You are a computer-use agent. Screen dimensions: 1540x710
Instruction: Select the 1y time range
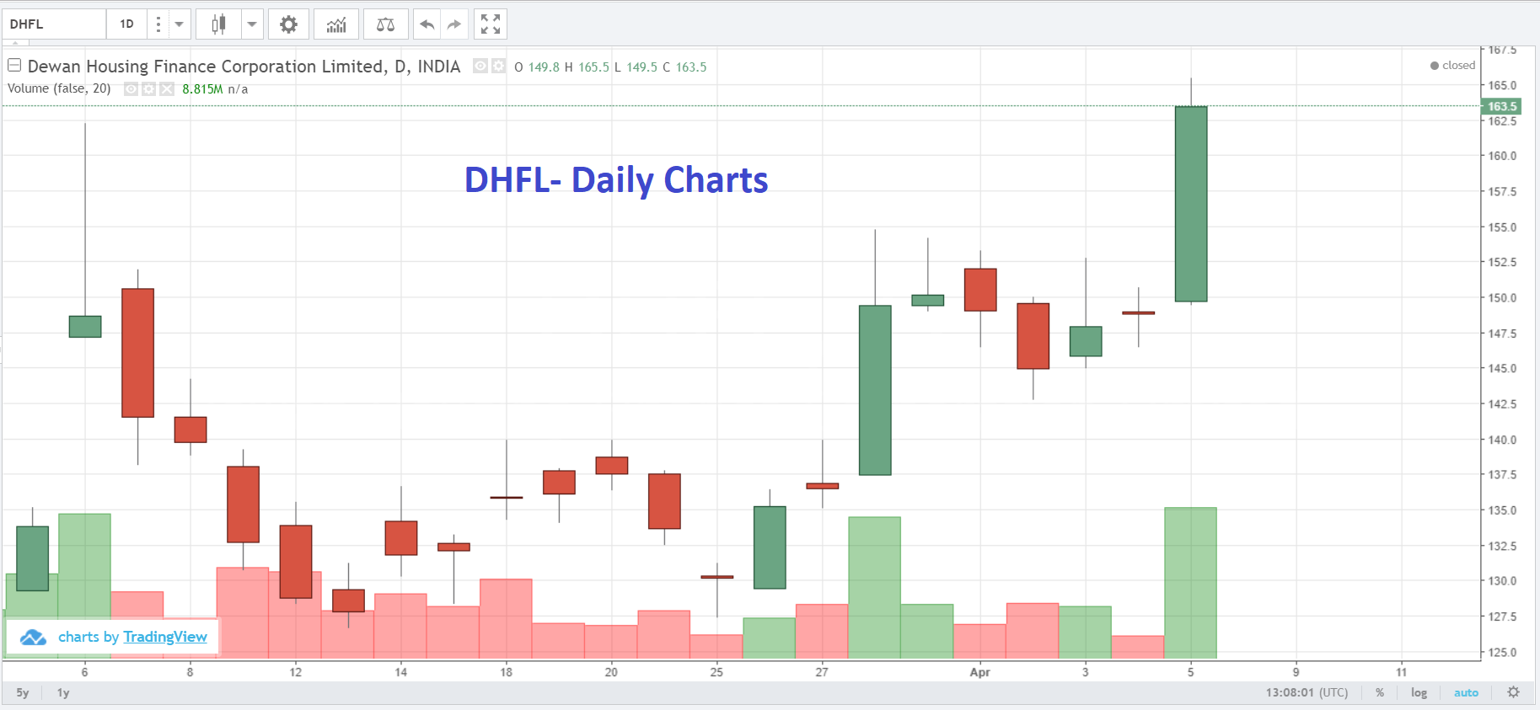[x=63, y=693]
